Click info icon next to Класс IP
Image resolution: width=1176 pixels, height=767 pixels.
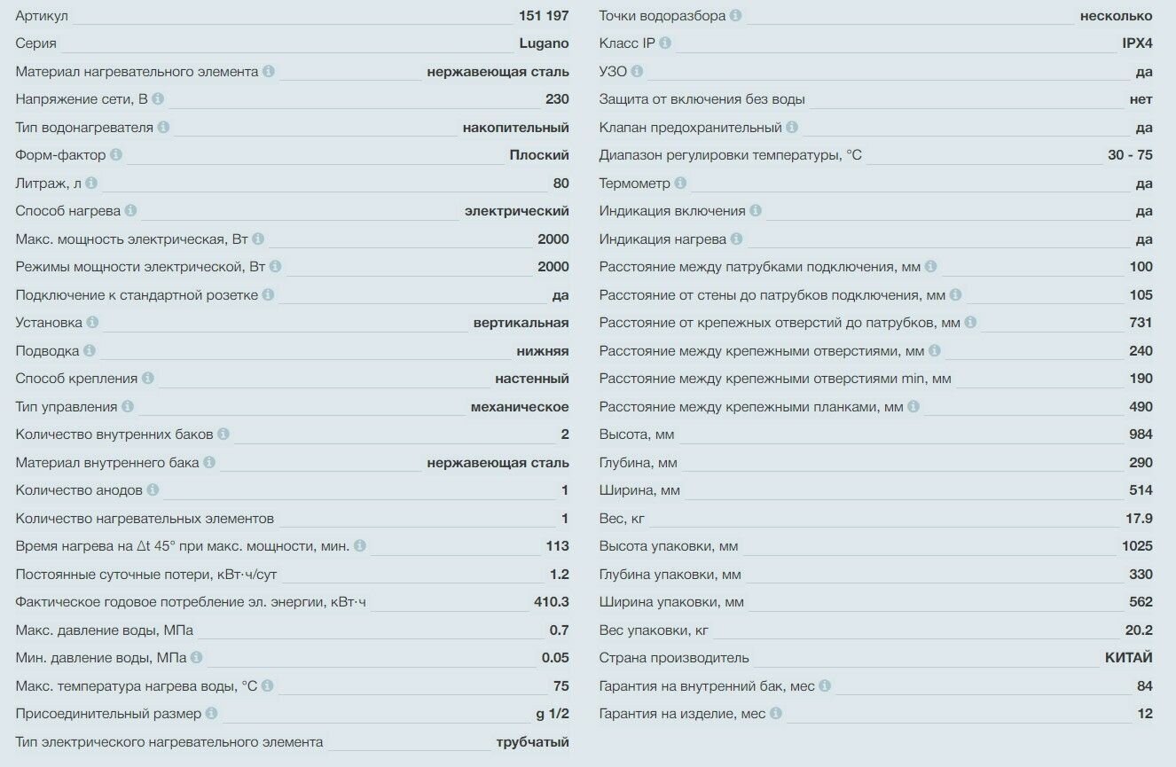tap(665, 43)
